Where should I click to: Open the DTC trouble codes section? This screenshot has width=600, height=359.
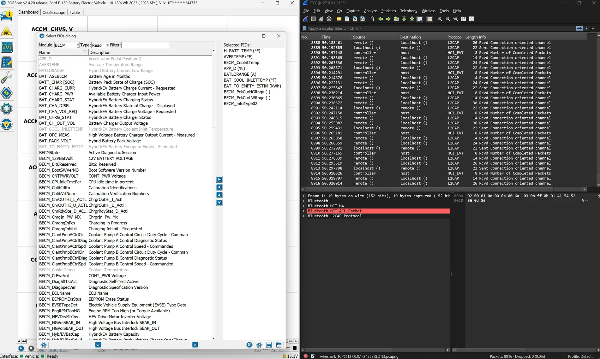(7, 32)
